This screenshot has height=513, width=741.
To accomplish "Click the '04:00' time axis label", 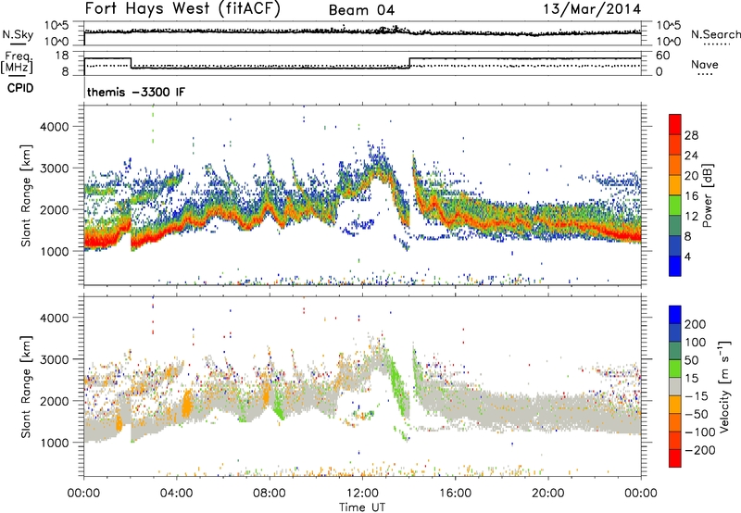I will [x=177, y=494].
